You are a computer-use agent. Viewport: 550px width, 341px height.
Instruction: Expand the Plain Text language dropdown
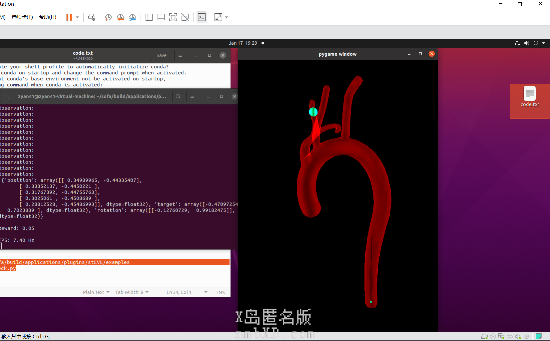coord(96,292)
